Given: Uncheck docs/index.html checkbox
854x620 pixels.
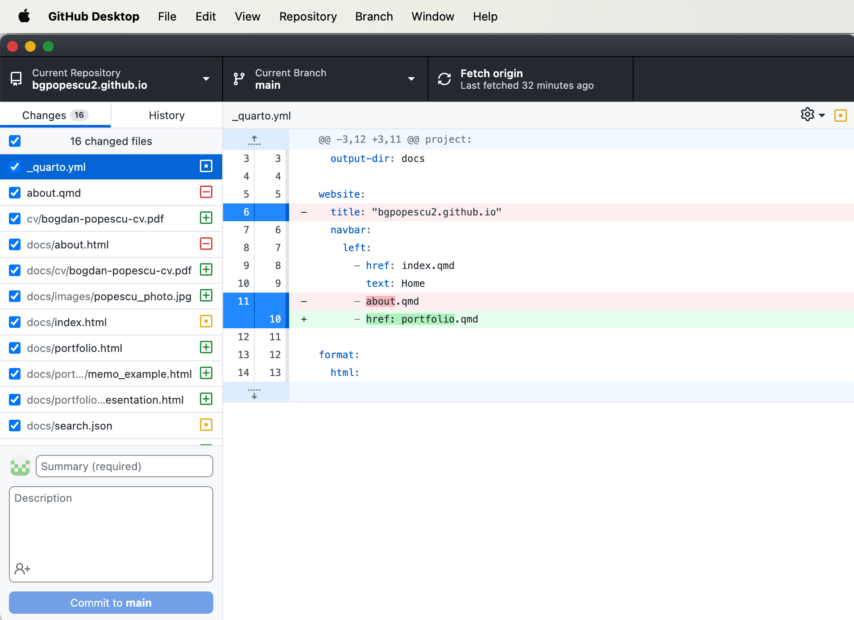Looking at the screenshot, I should tap(15, 322).
